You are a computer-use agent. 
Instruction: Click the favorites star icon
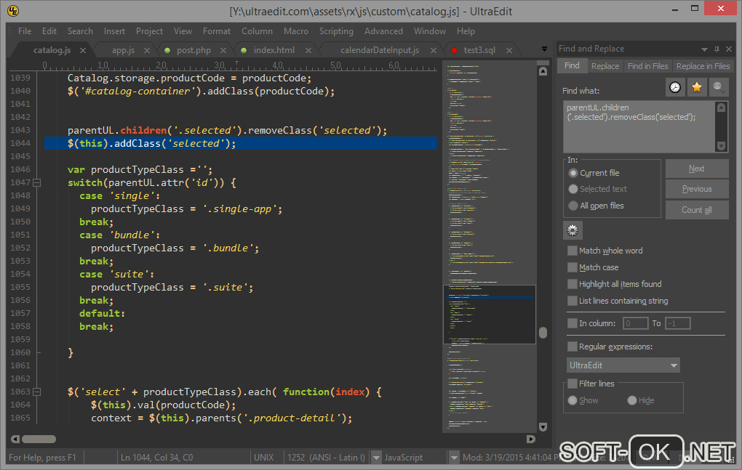click(697, 87)
